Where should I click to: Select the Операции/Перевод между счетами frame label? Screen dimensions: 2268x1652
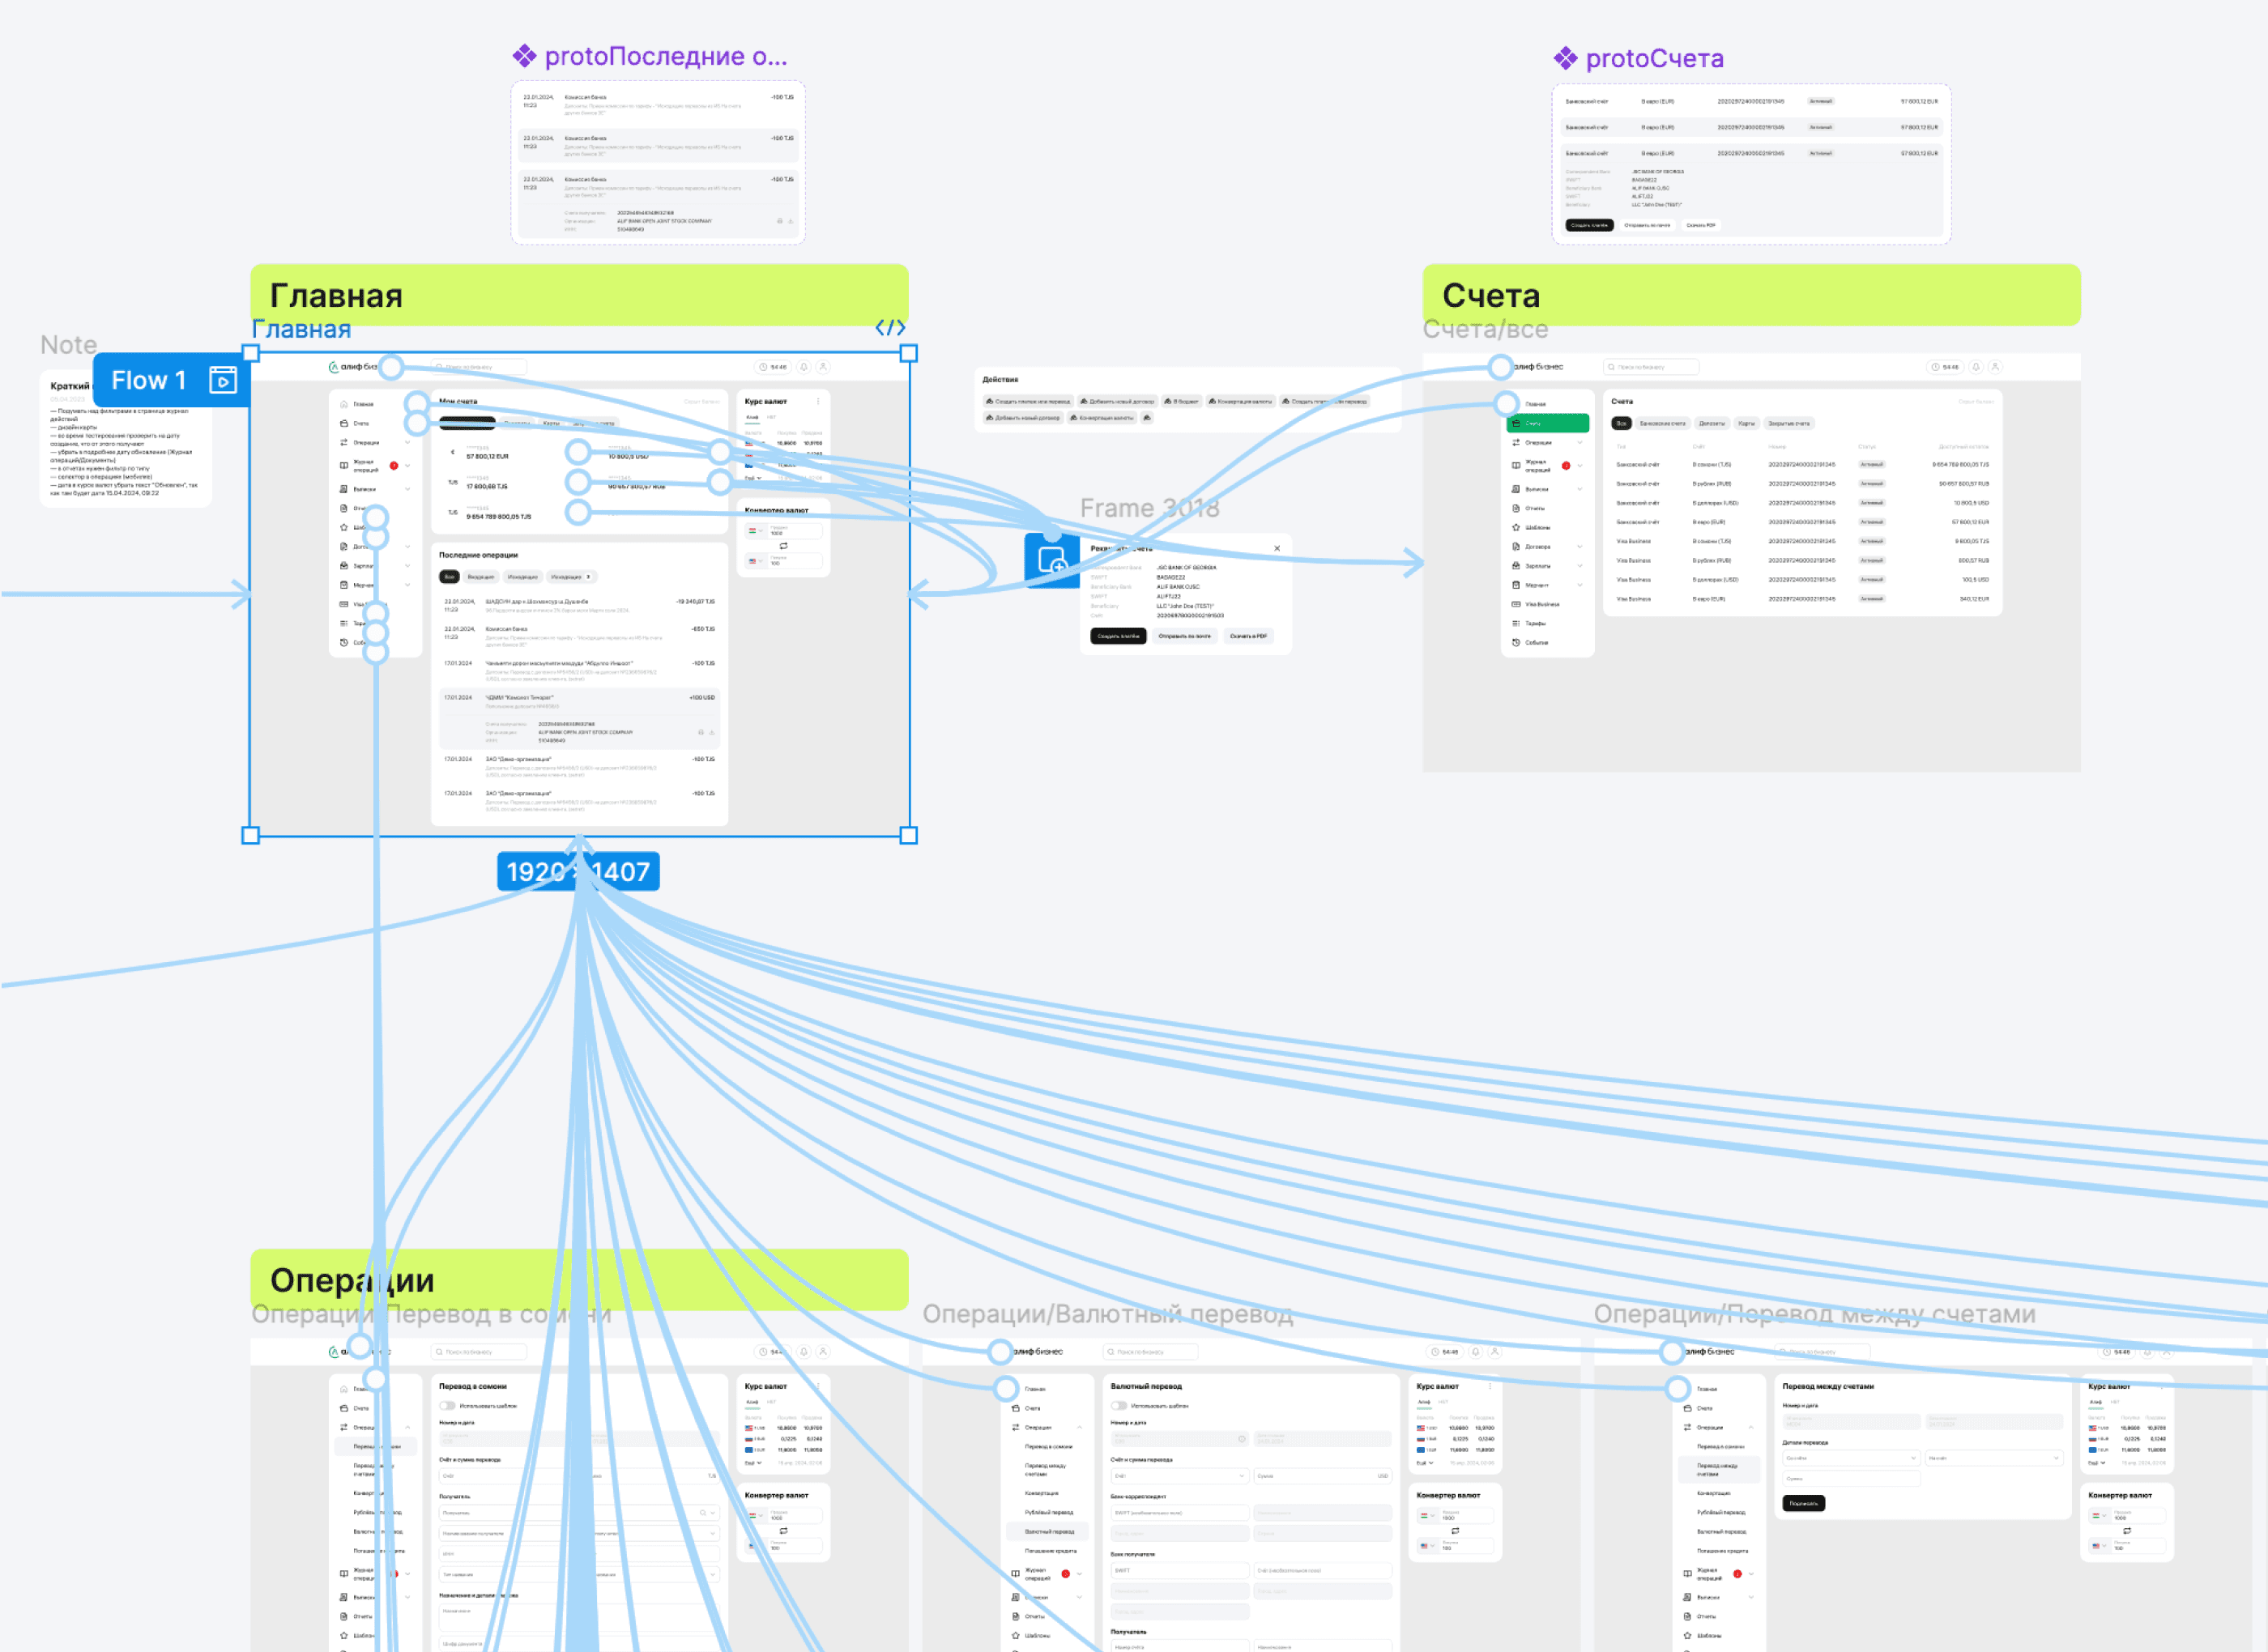(x=1814, y=1314)
